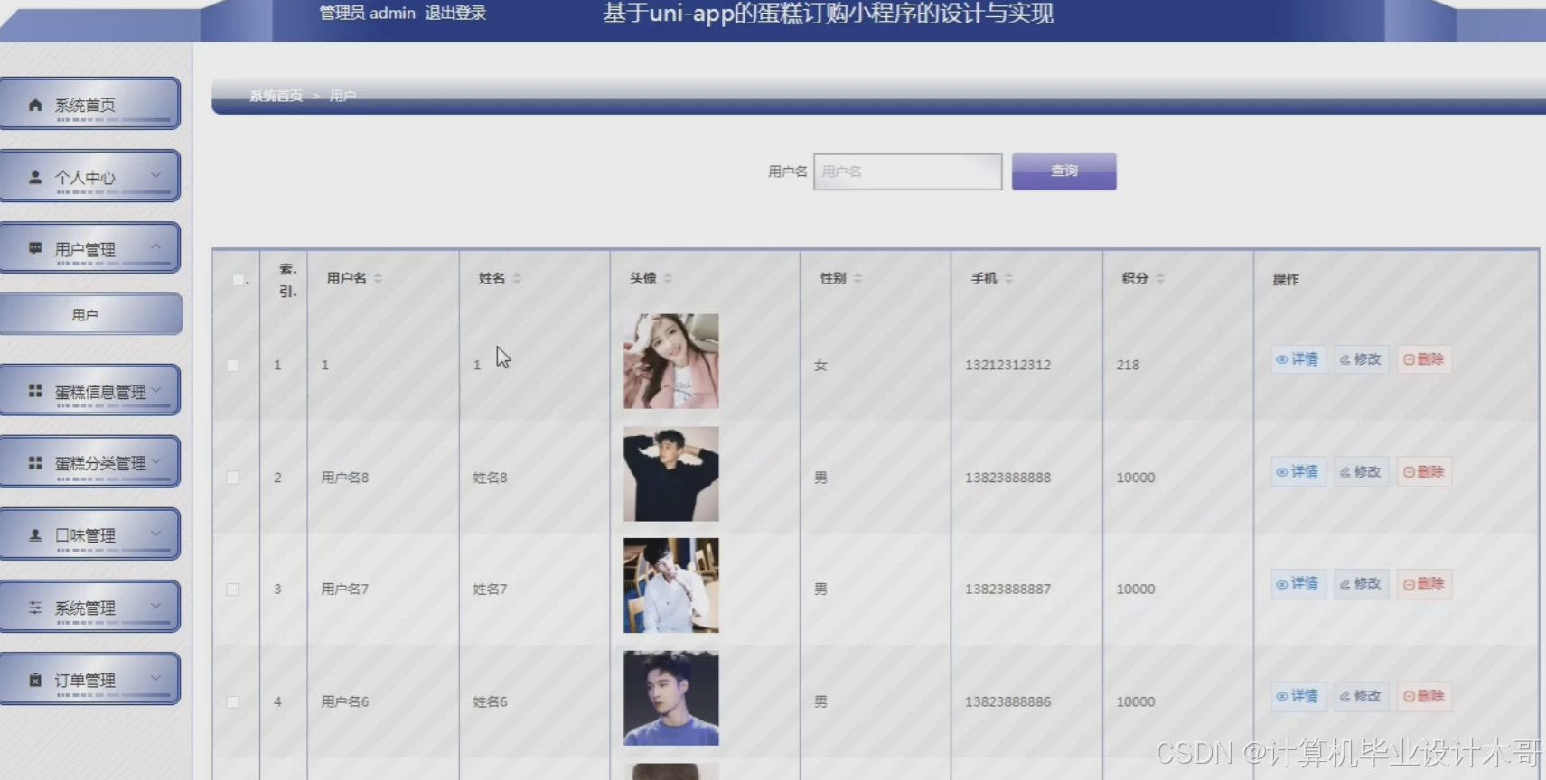Click the grid icon beside 蛋糕分类管理
The height and width of the screenshot is (780, 1546).
(x=35, y=462)
